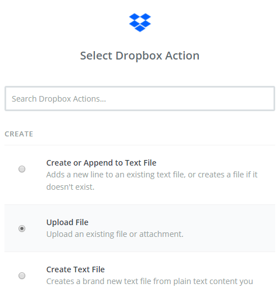
Task: Click 'Upload an existing file or attachment.' description
Action: coord(115,234)
